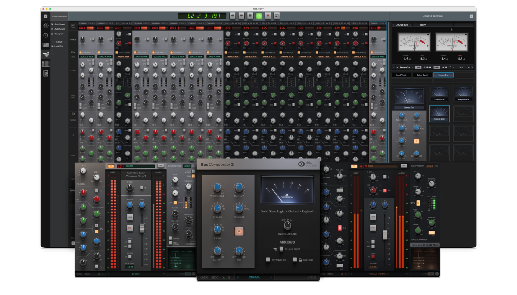Click the Bus Compressor 2 MAKEUP knob
The width and height of the screenshot is (517, 295).
[x=239, y=187]
